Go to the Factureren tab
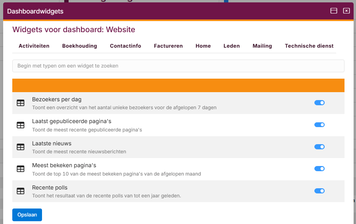This screenshot has height=224, width=356. point(168,46)
